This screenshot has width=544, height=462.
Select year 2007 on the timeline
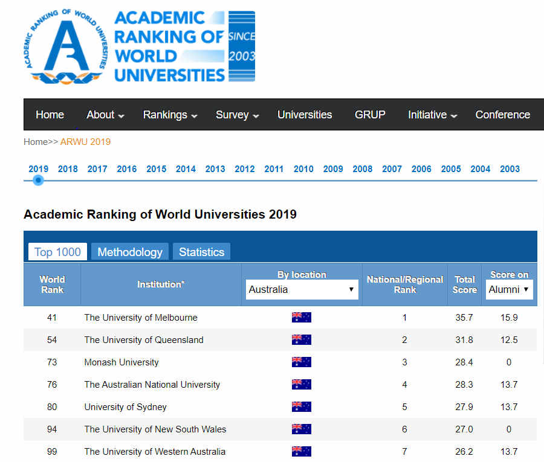(x=392, y=169)
